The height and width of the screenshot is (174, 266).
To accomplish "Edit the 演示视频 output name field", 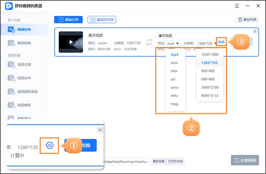I will 182,36.
